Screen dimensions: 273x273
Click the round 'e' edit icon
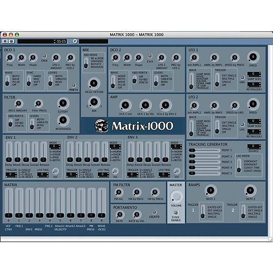click(75, 41)
